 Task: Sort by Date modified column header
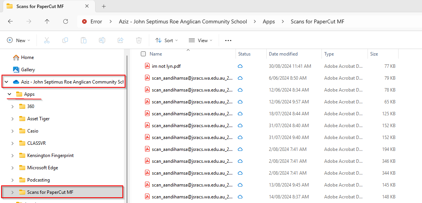tap(283, 54)
